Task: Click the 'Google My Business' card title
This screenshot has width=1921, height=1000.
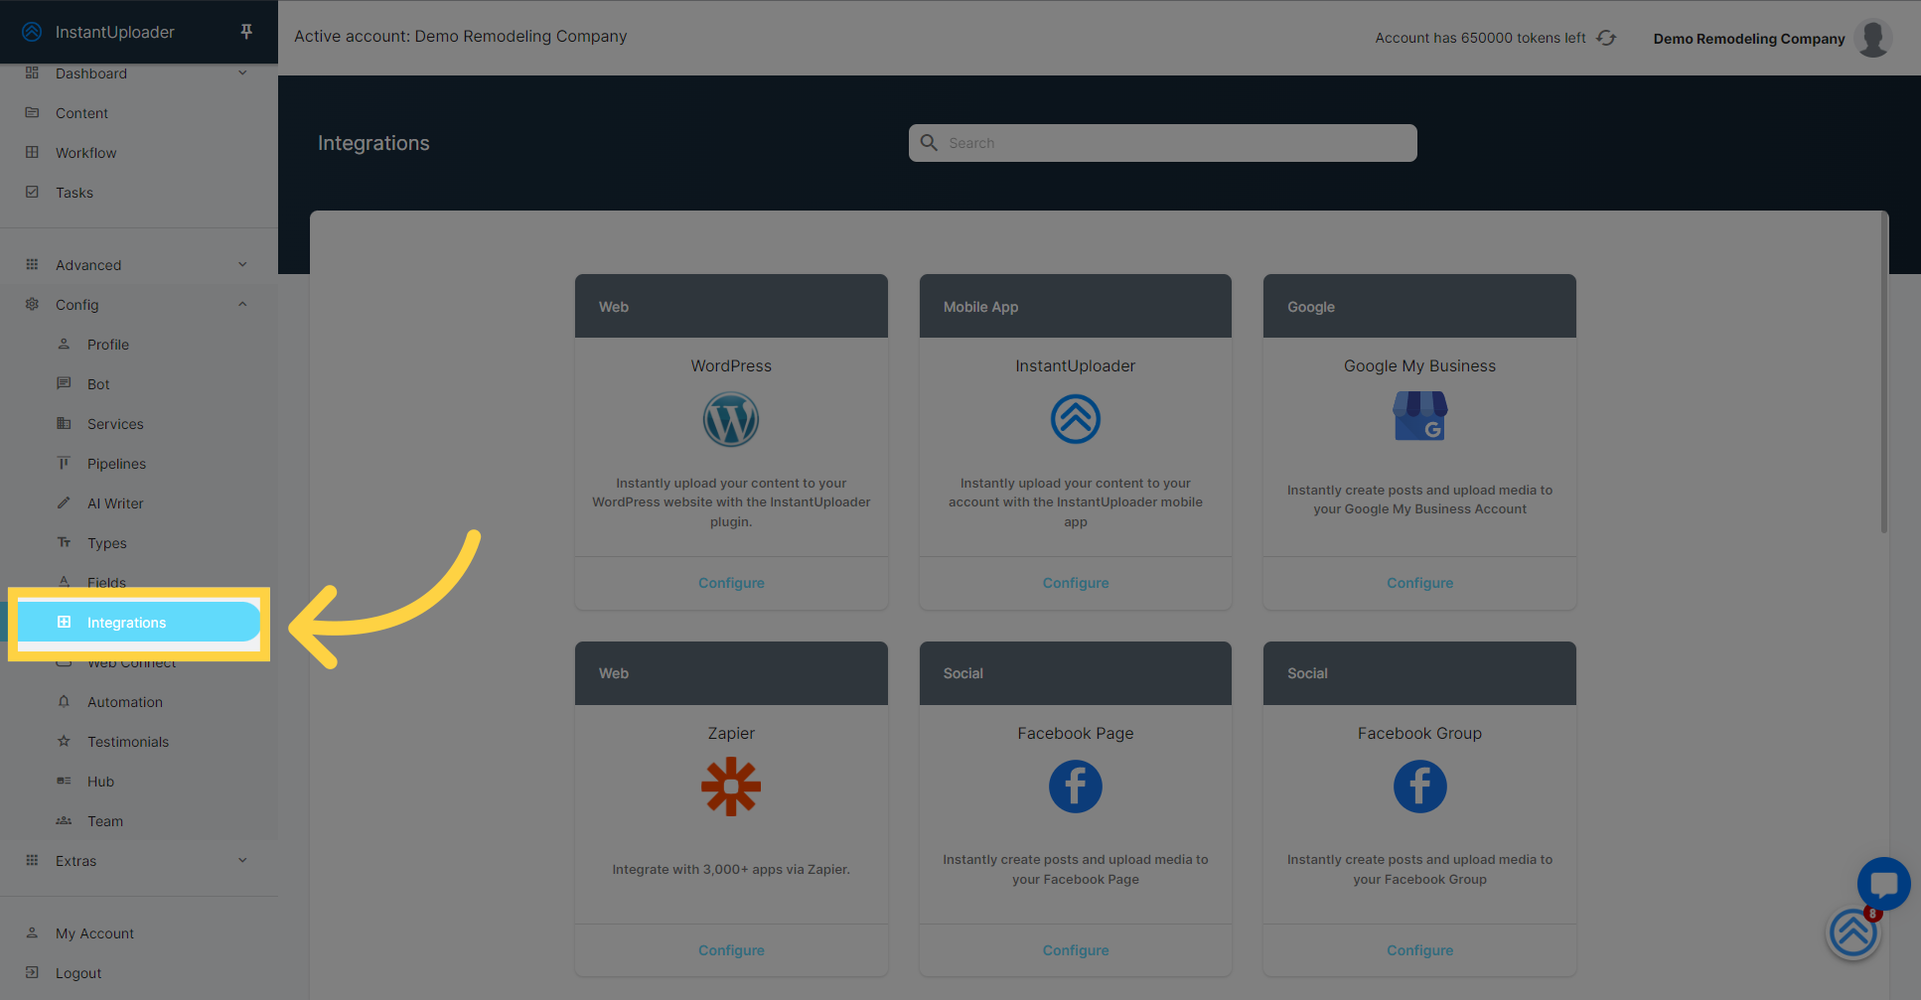Action: (1419, 365)
